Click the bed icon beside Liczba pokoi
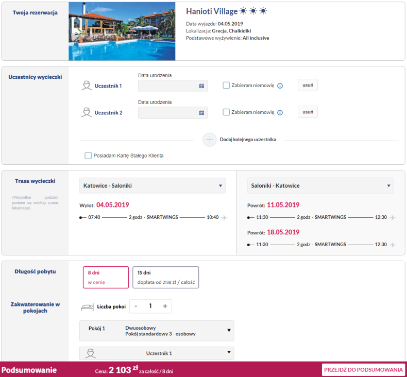The width and height of the screenshot is (407, 377). pos(88,306)
